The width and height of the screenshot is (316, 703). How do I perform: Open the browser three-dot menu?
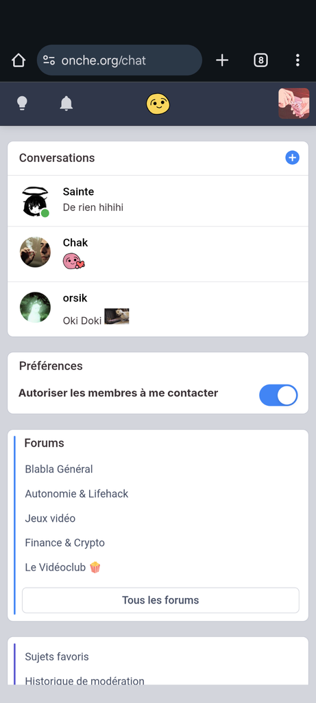coord(297,60)
